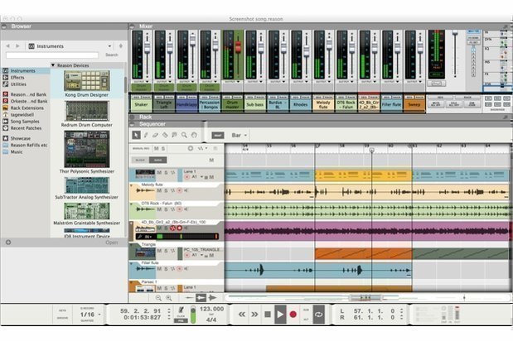Select the arrow Selection tool in Sequencer
Viewport: 513px width, 341px height.
[136, 135]
